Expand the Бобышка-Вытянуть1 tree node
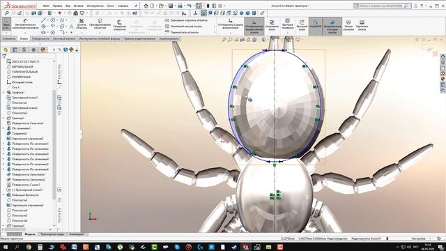 pos(3,195)
